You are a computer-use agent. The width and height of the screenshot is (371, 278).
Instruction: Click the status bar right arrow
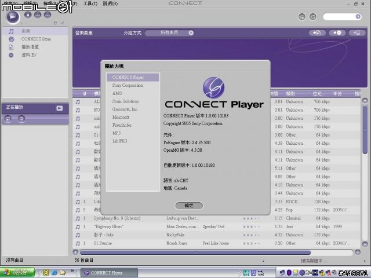tap(365, 261)
